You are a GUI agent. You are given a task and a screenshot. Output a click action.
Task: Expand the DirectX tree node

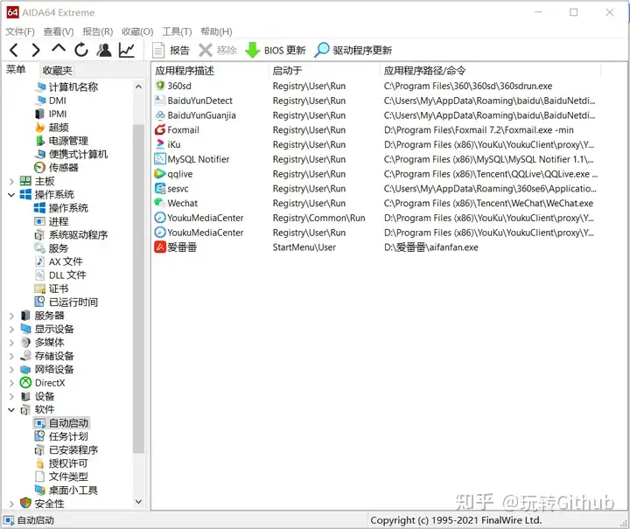tap(11, 383)
